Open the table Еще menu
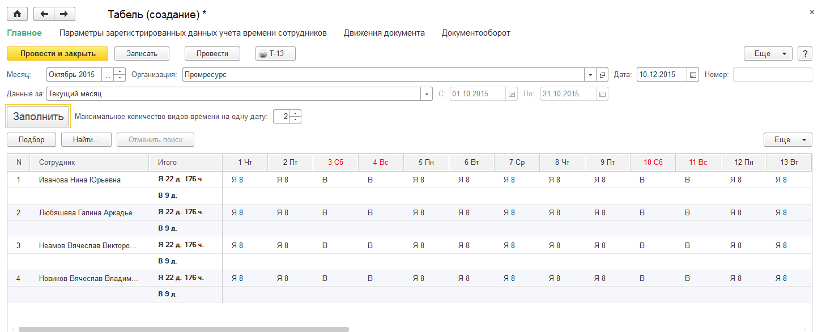The height and width of the screenshot is (332, 822). point(788,139)
